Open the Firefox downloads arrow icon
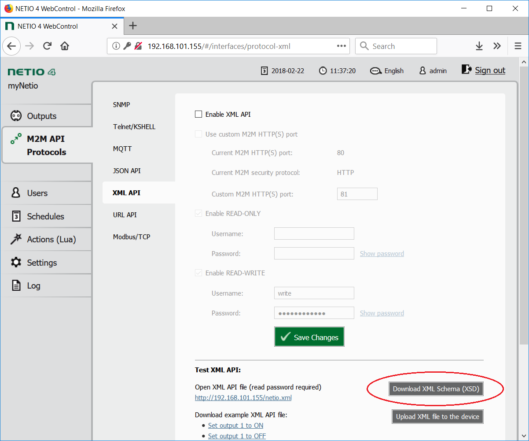This screenshot has width=529, height=441. point(479,46)
